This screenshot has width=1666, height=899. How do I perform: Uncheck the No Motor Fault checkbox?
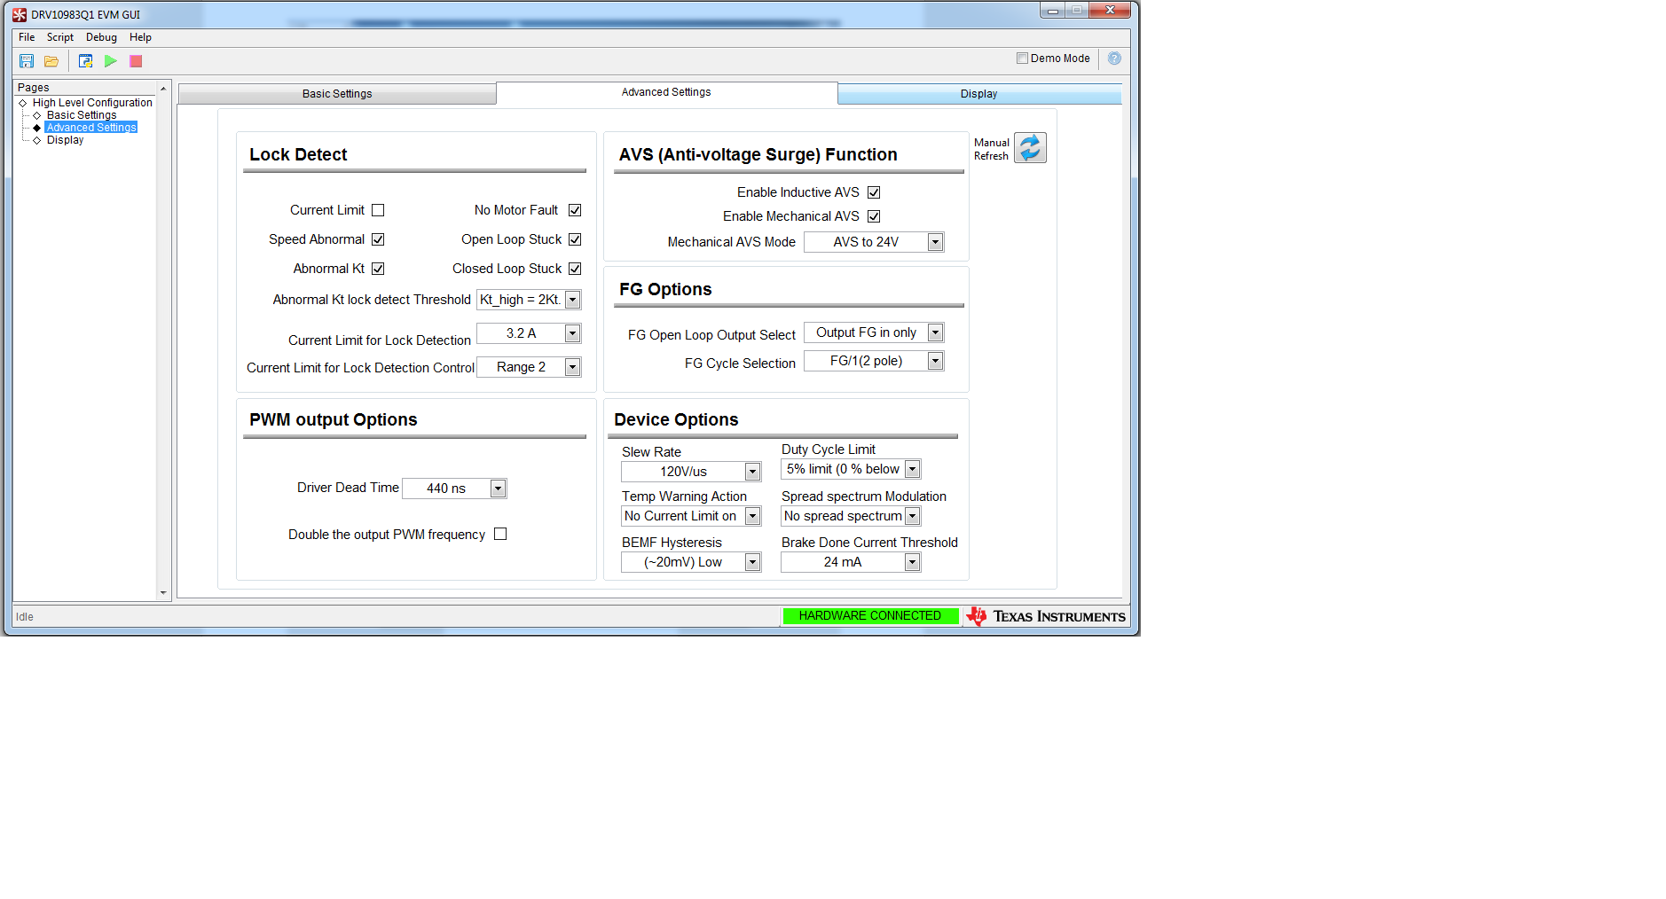[575, 210]
